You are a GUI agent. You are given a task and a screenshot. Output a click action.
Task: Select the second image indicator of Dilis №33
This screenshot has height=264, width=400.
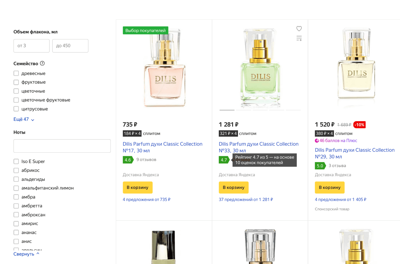pyautogui.click(x=244, y=110)
